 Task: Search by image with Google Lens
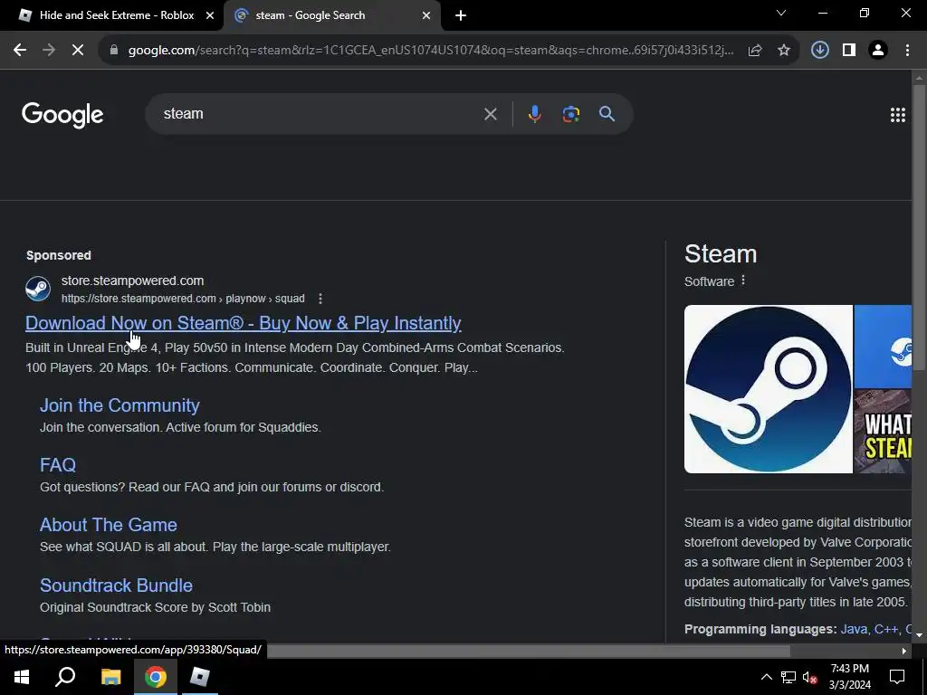click(x=571, y=113)
